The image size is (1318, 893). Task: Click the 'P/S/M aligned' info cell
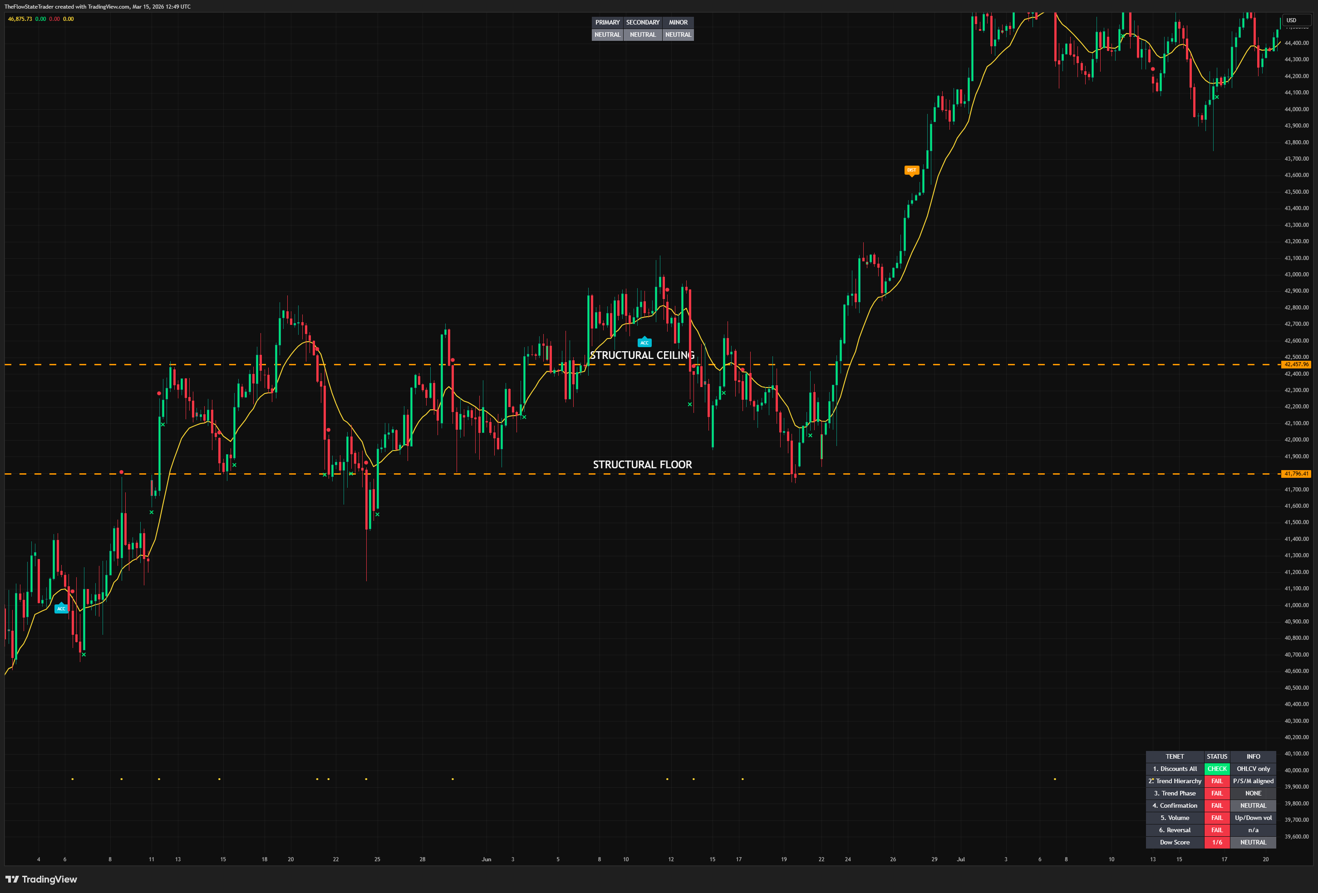[1254, 781]
